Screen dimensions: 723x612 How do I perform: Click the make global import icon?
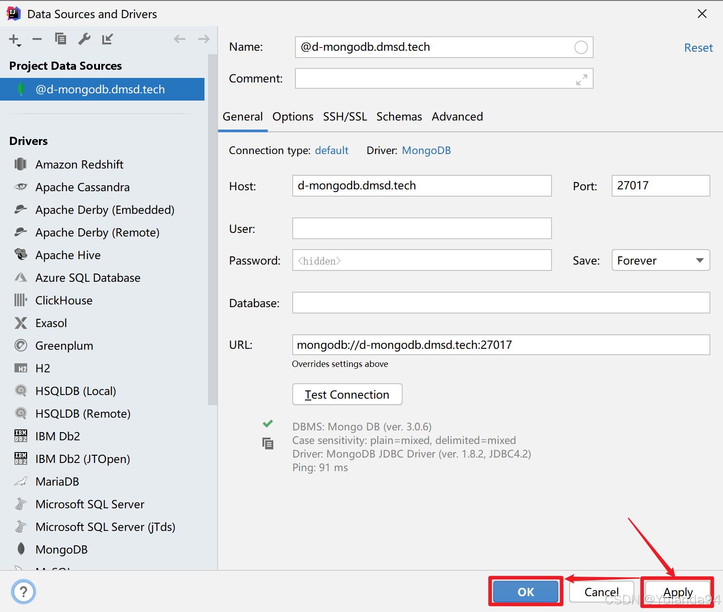coord(107,39)
